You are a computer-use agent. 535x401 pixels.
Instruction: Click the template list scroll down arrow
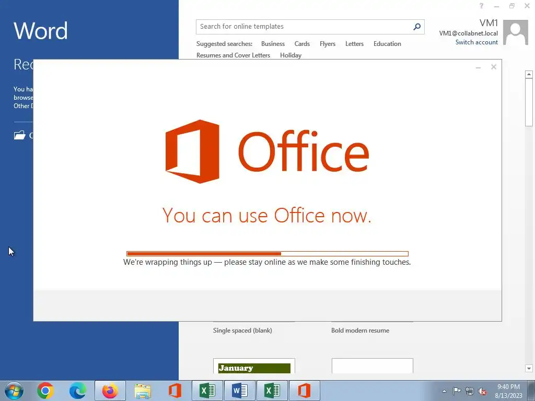point(529,368)
